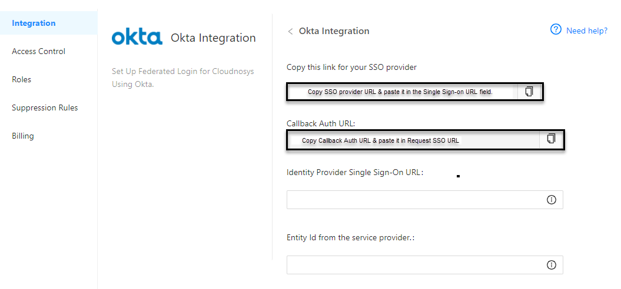Open the Roles section
This screenshot has height=289, width=621.
21,79
